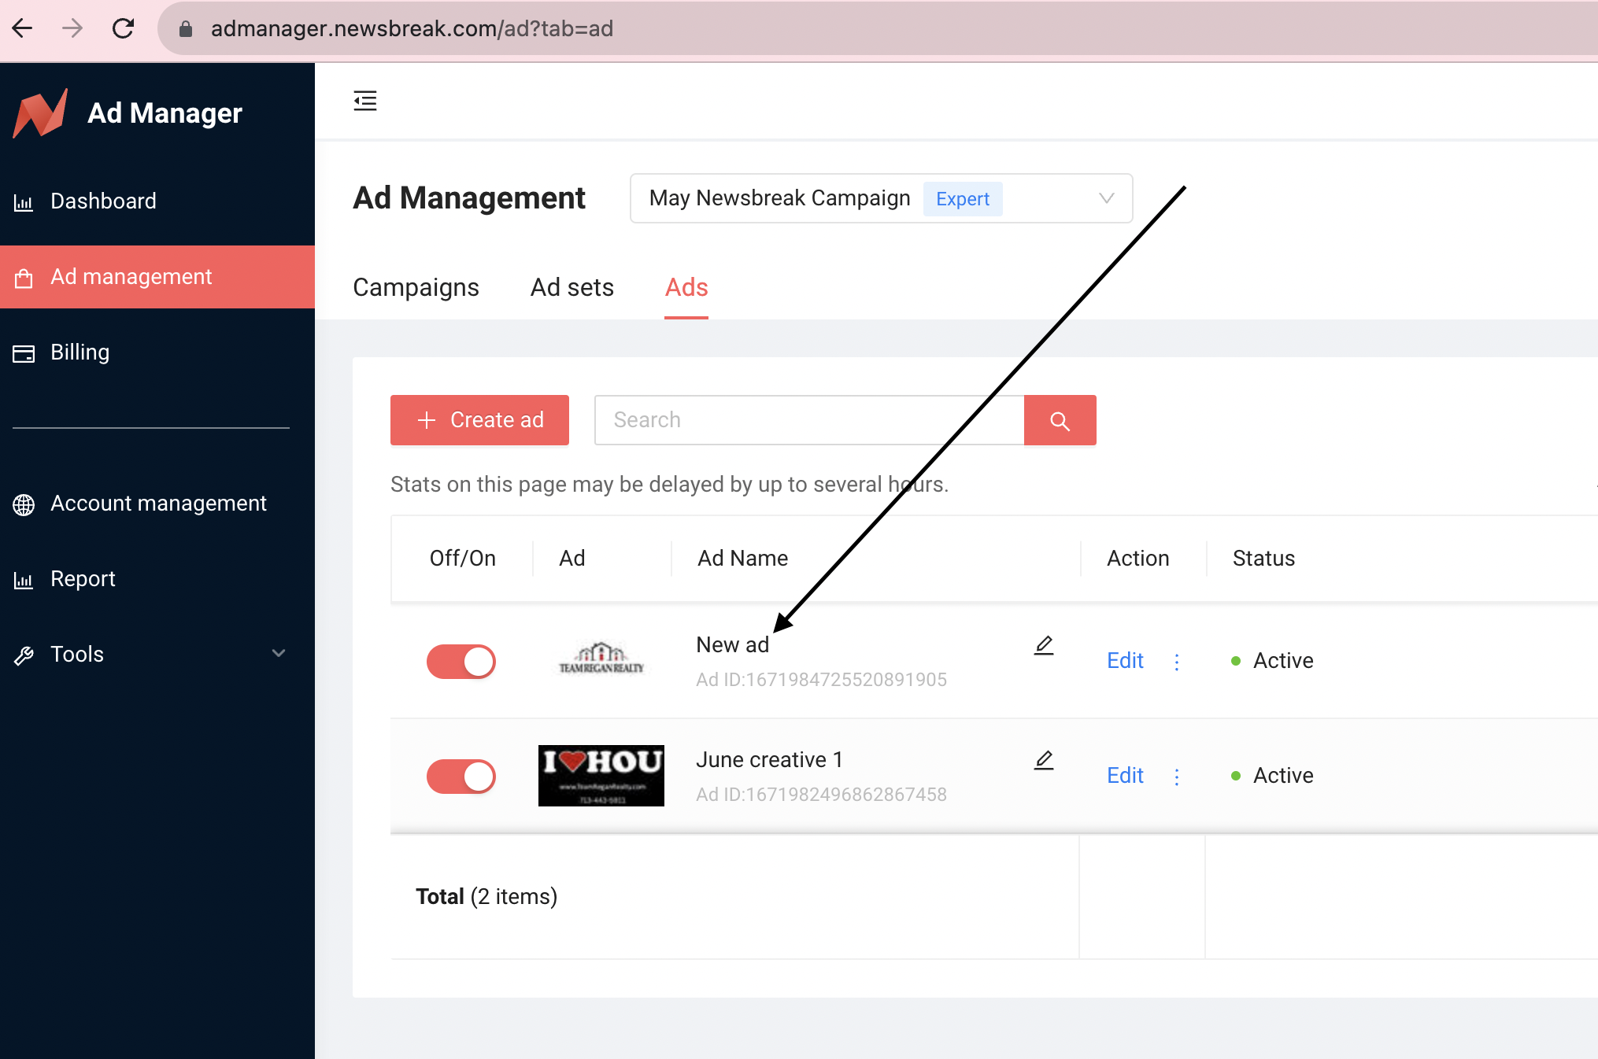Reload the page with the browser refresh icon

pyautogui.click(x=124, y=29)
